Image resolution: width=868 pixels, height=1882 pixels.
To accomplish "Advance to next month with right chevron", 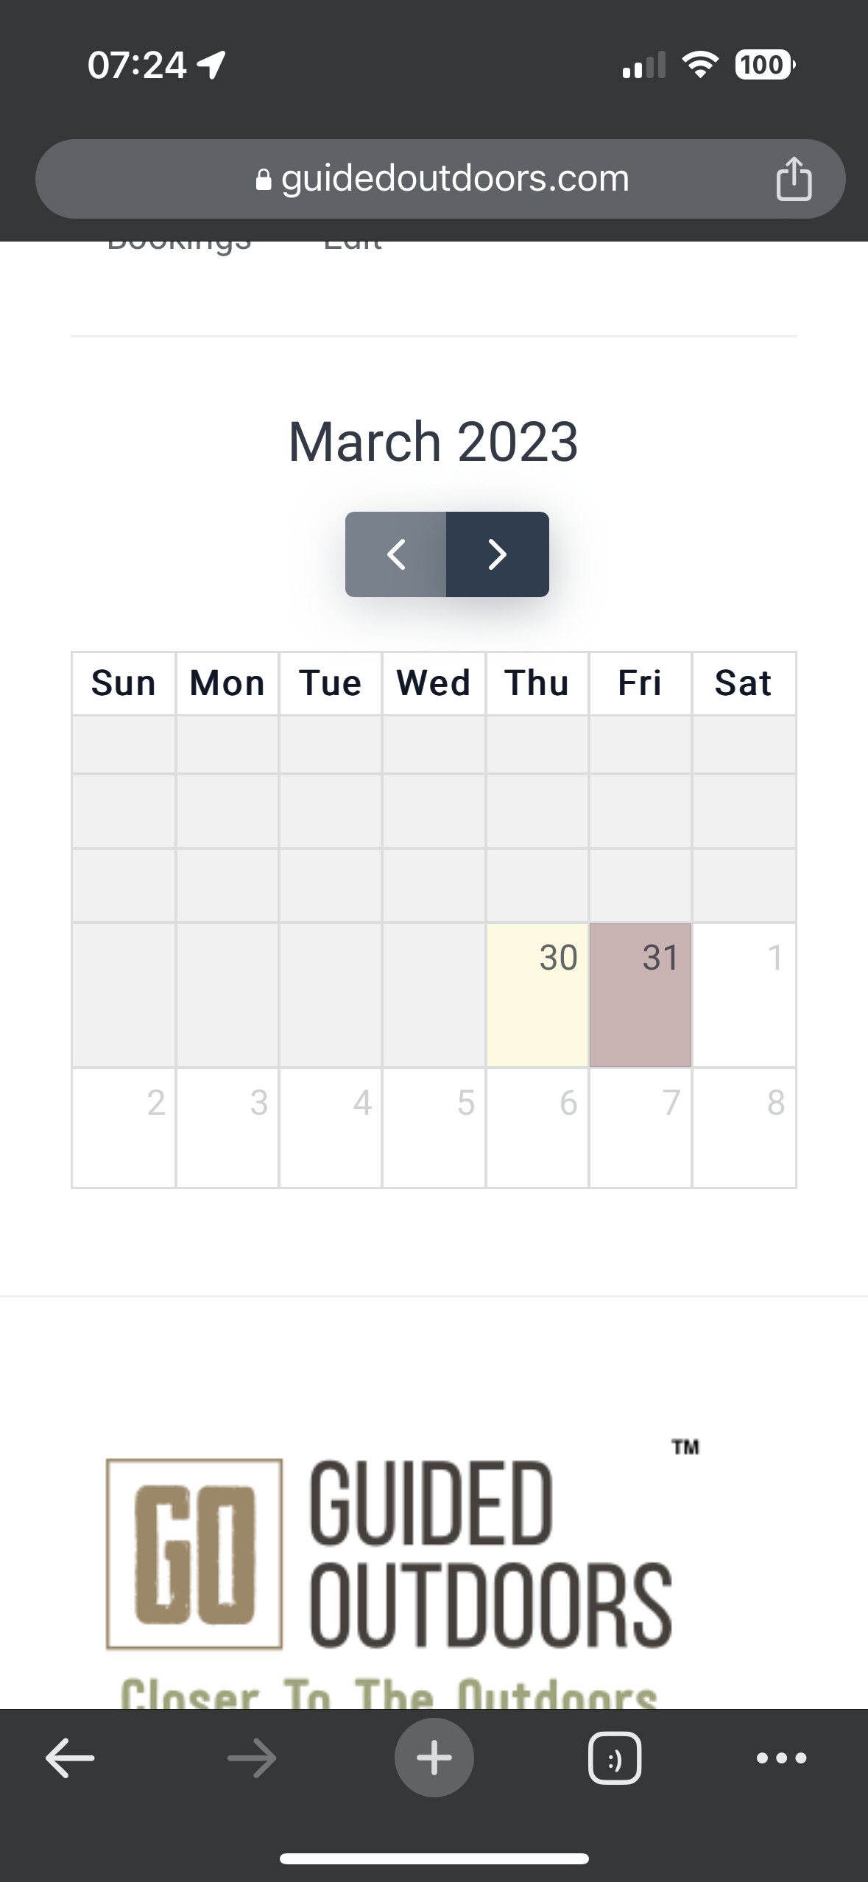I will pyautogui.click(x=498, y=554).
